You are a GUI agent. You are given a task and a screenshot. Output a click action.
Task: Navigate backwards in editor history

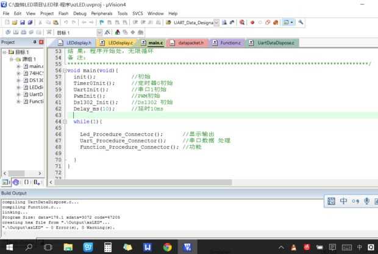click(x=84, y=22)
